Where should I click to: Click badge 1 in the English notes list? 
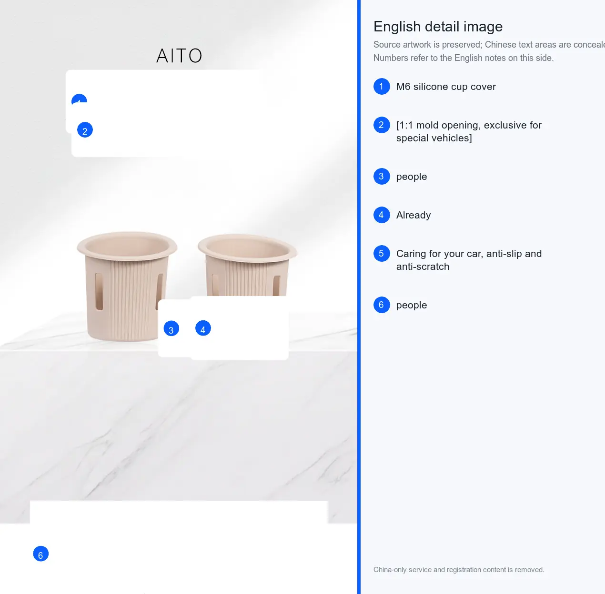[x=382, y=86]
